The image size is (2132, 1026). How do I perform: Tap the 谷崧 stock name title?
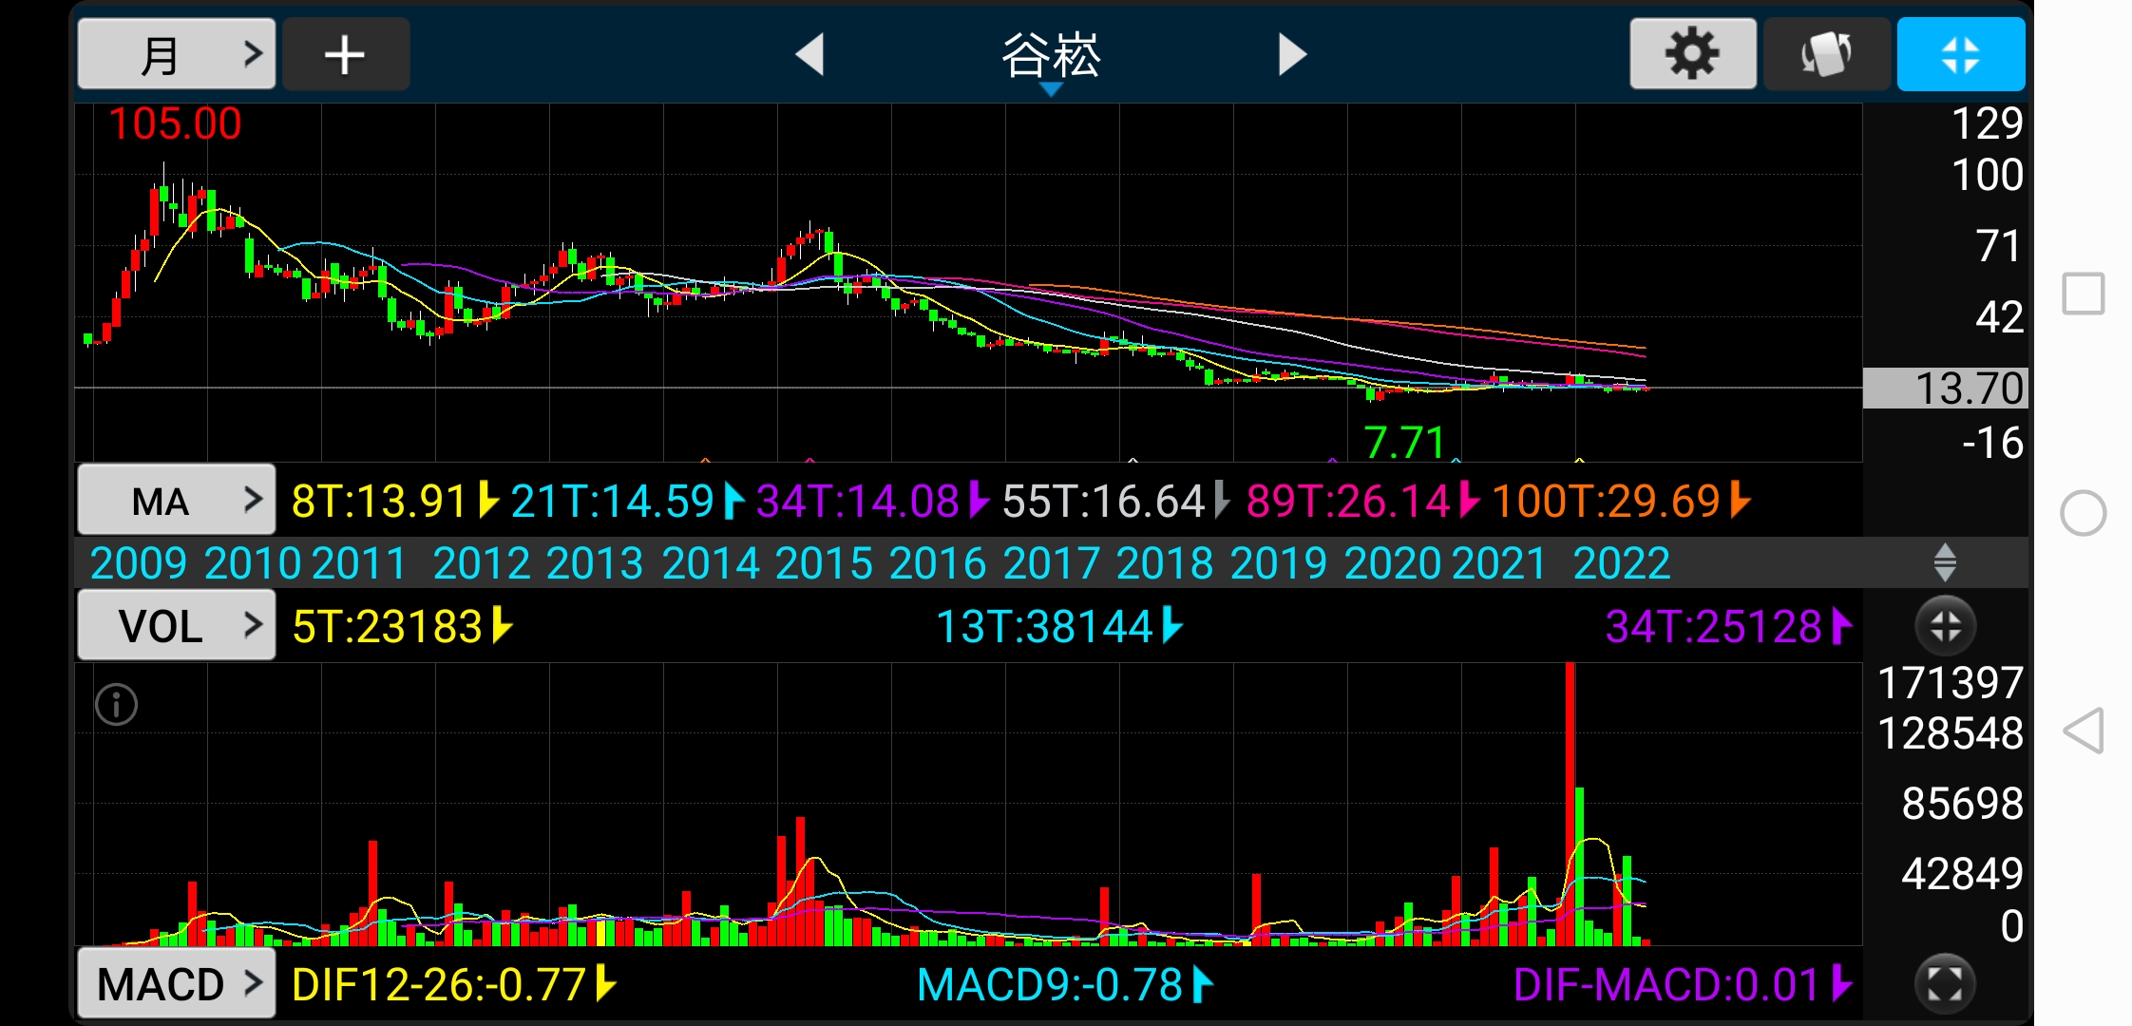click(x=1051, y=55)
